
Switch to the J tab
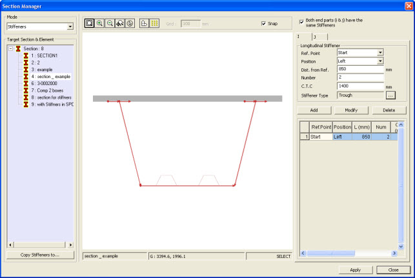[314, 37]
